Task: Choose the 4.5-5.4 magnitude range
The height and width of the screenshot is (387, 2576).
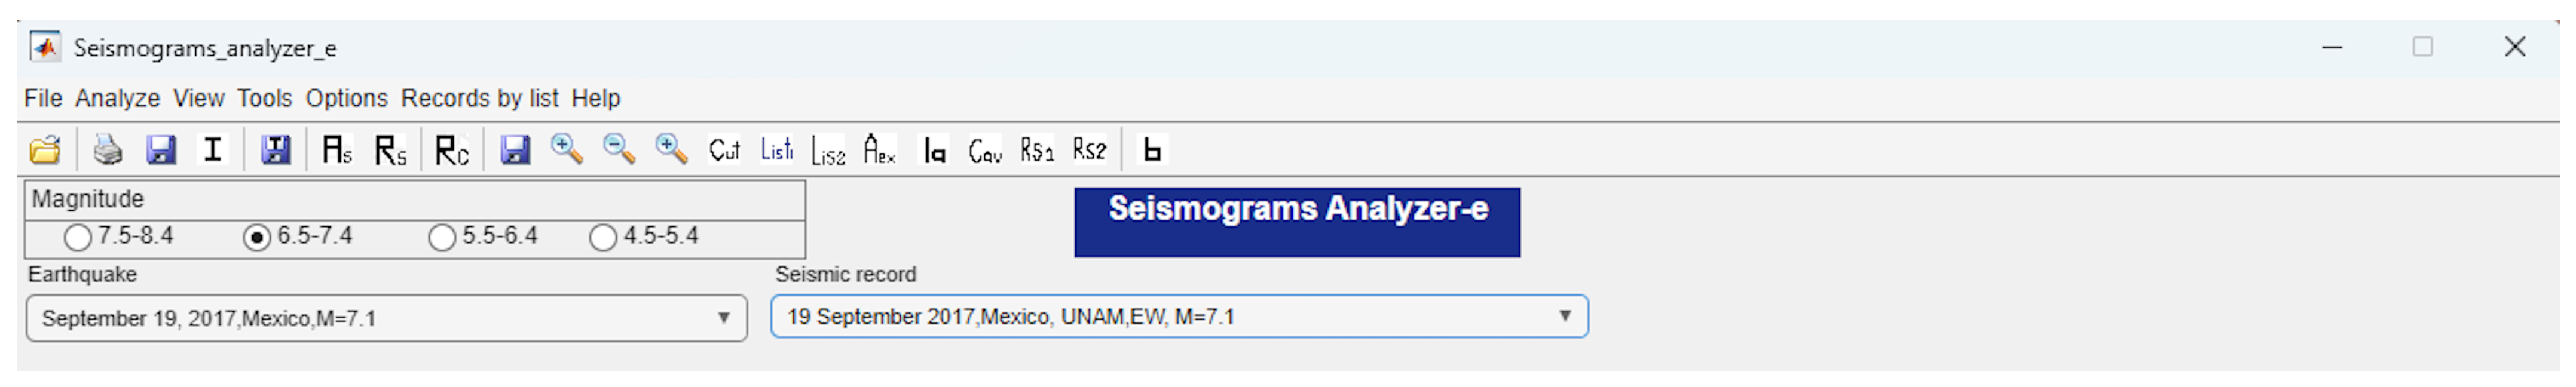Action: coord(603,238)
